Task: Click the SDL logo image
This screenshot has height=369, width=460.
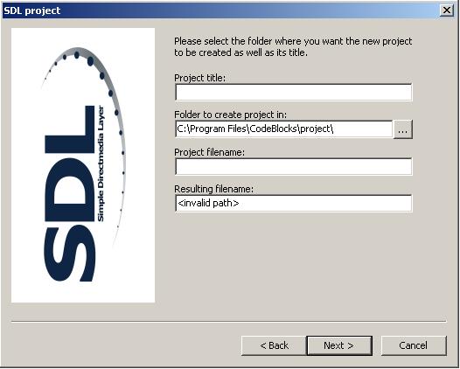Action: tap(83, 165)
